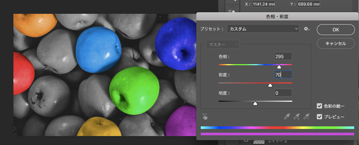Click the 色相・彩度 dialog title bar
The height and width of the screenshot is (145, 359).
coord(277,16)
